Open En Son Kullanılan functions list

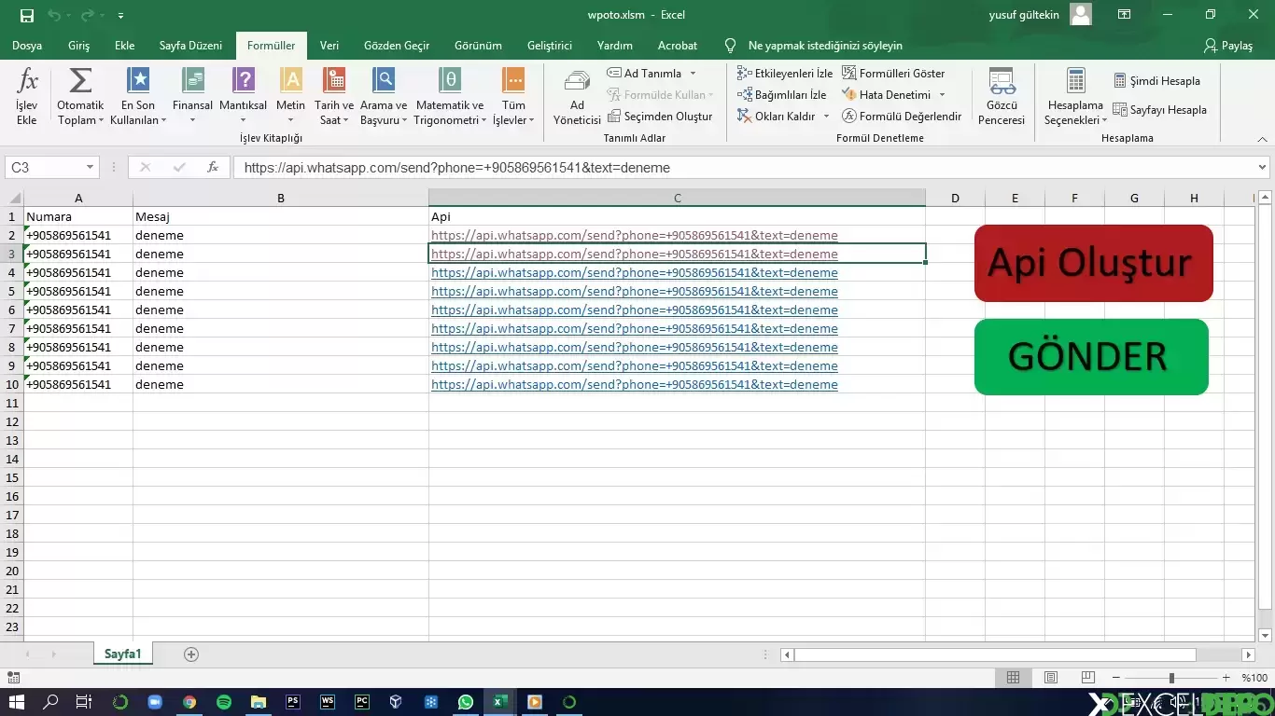[x=138, y=95]
